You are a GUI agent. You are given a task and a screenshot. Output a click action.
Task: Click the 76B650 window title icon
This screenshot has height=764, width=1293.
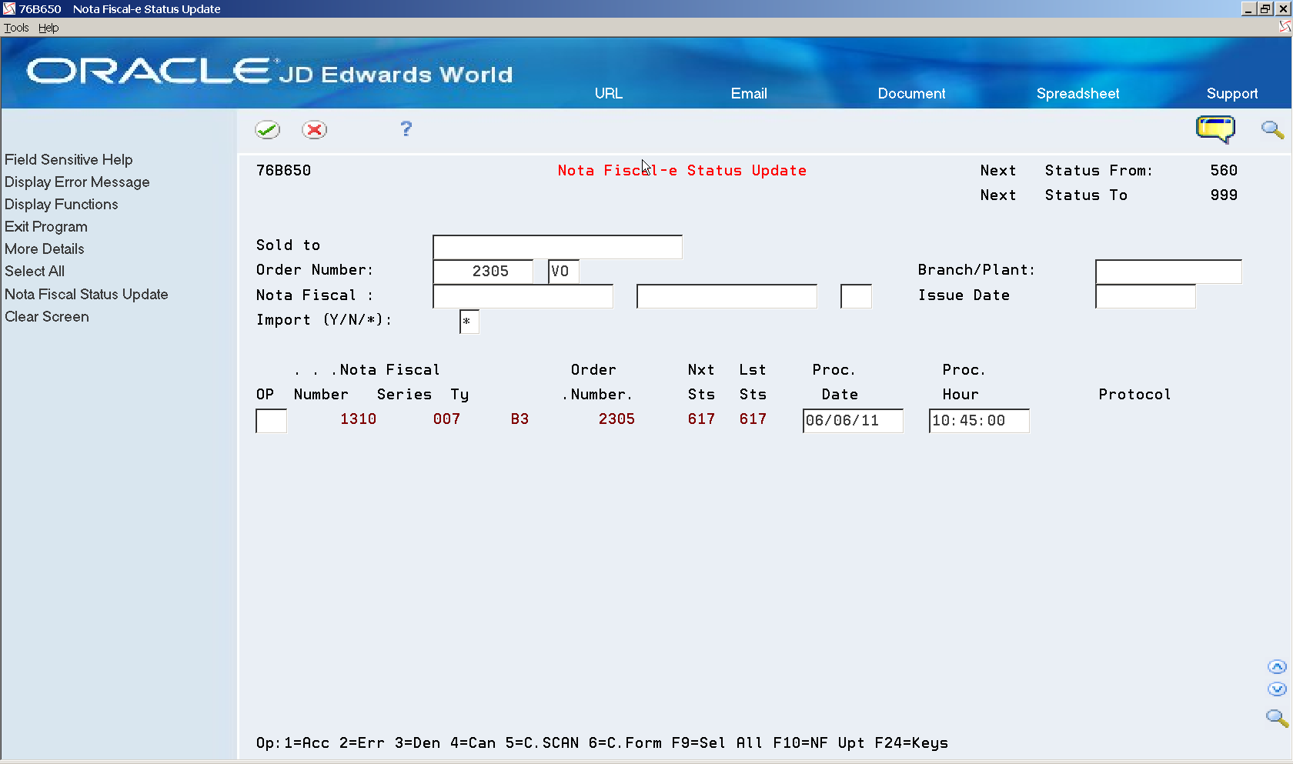point(9,8)
